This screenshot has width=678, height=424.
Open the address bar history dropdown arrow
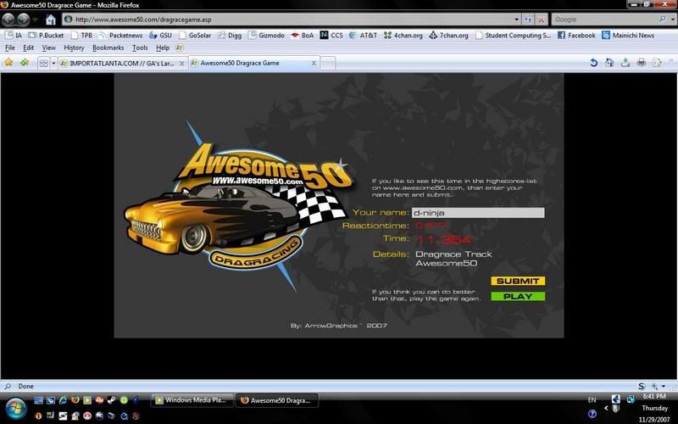point(516,20)
